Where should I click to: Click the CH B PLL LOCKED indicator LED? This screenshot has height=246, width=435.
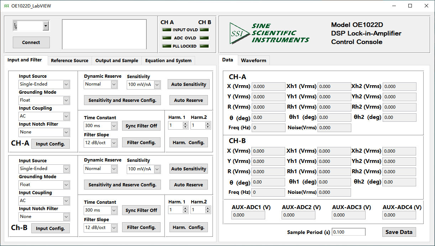204,46
